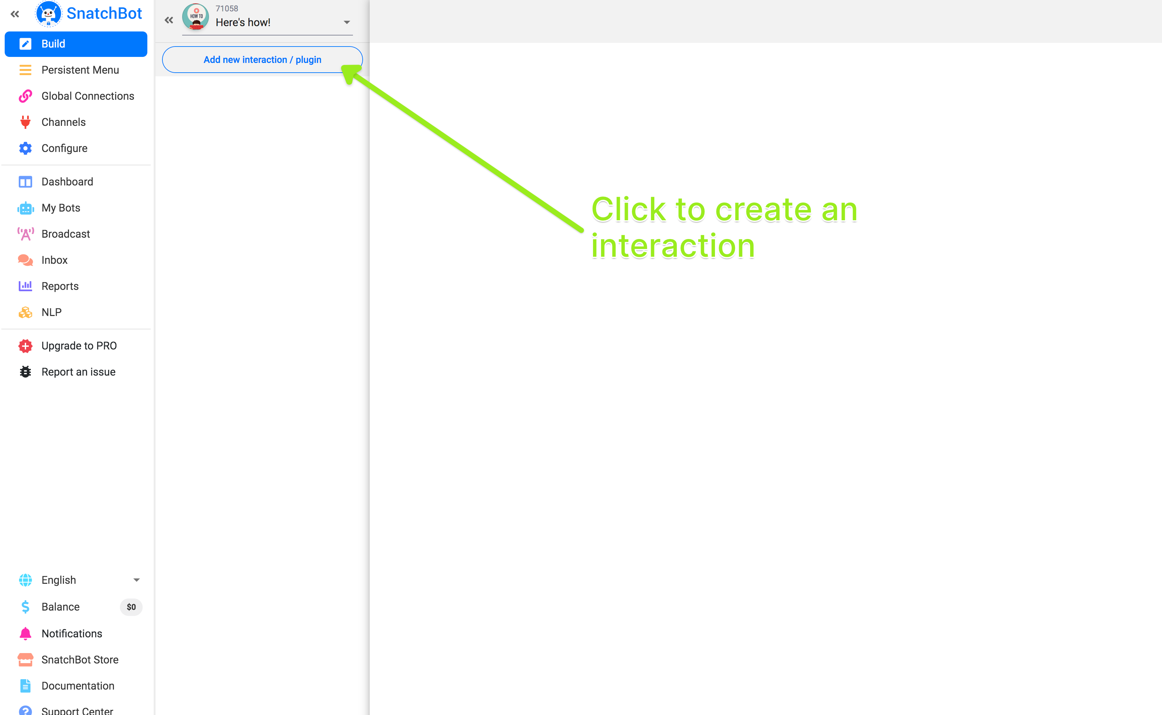
Task: Open Configure via the gear icon
Action: pos(25,148)
